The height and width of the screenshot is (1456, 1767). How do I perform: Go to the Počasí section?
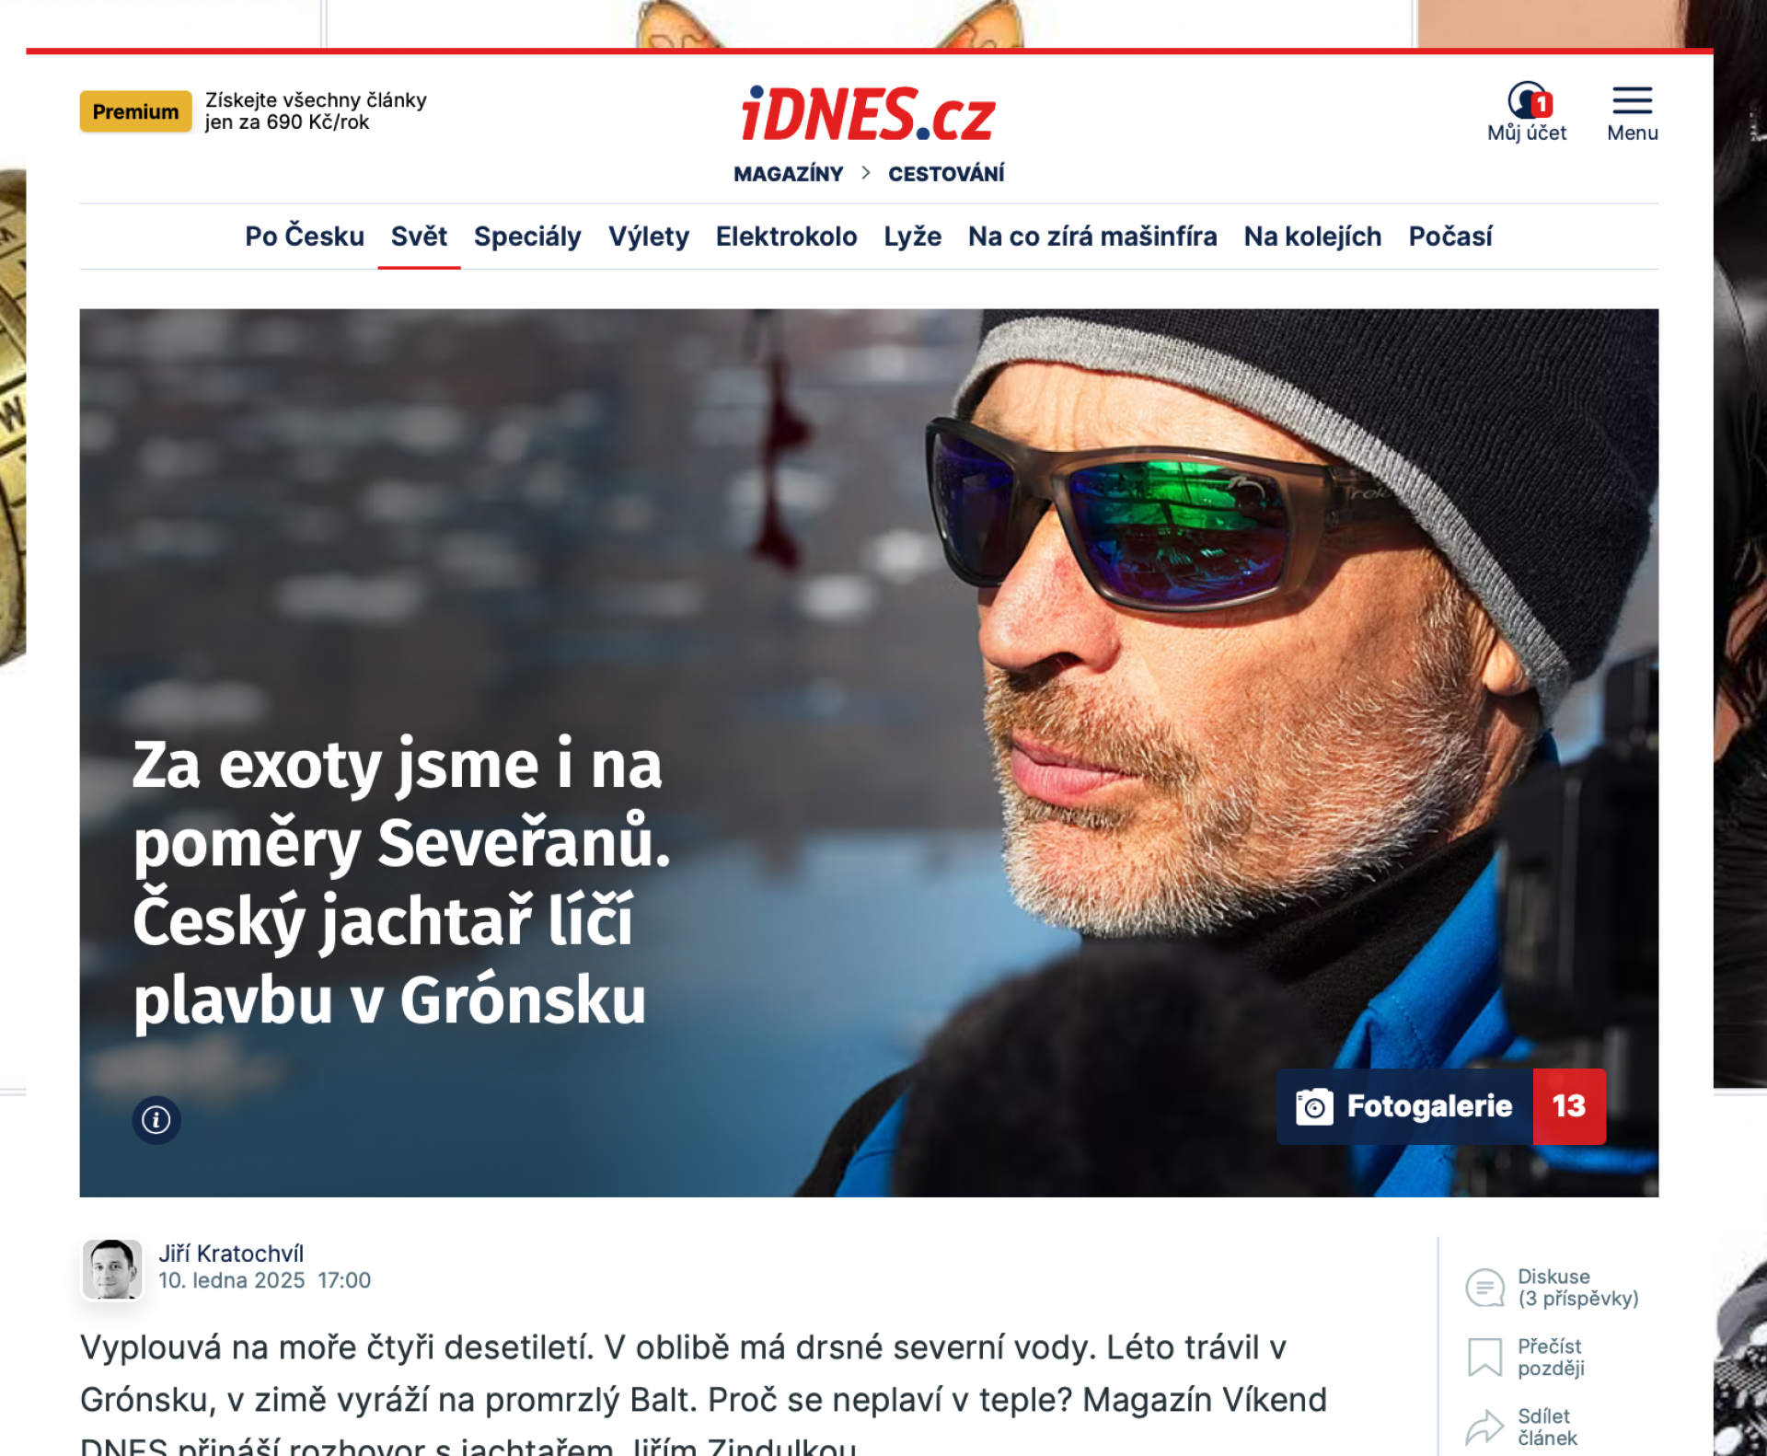pos(1450,237)
